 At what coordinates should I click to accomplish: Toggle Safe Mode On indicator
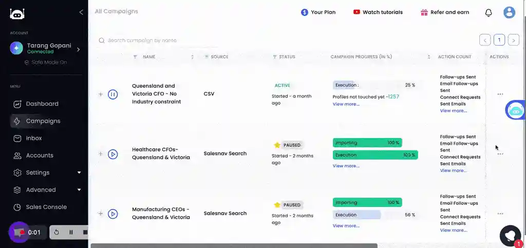46,62
